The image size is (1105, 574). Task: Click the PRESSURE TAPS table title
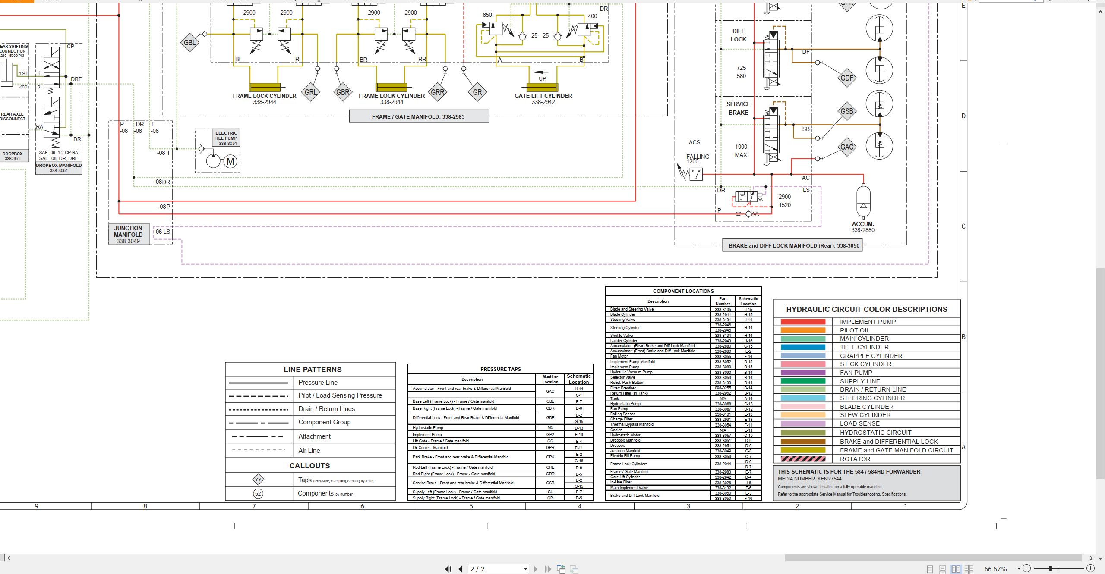coord(501,369)
